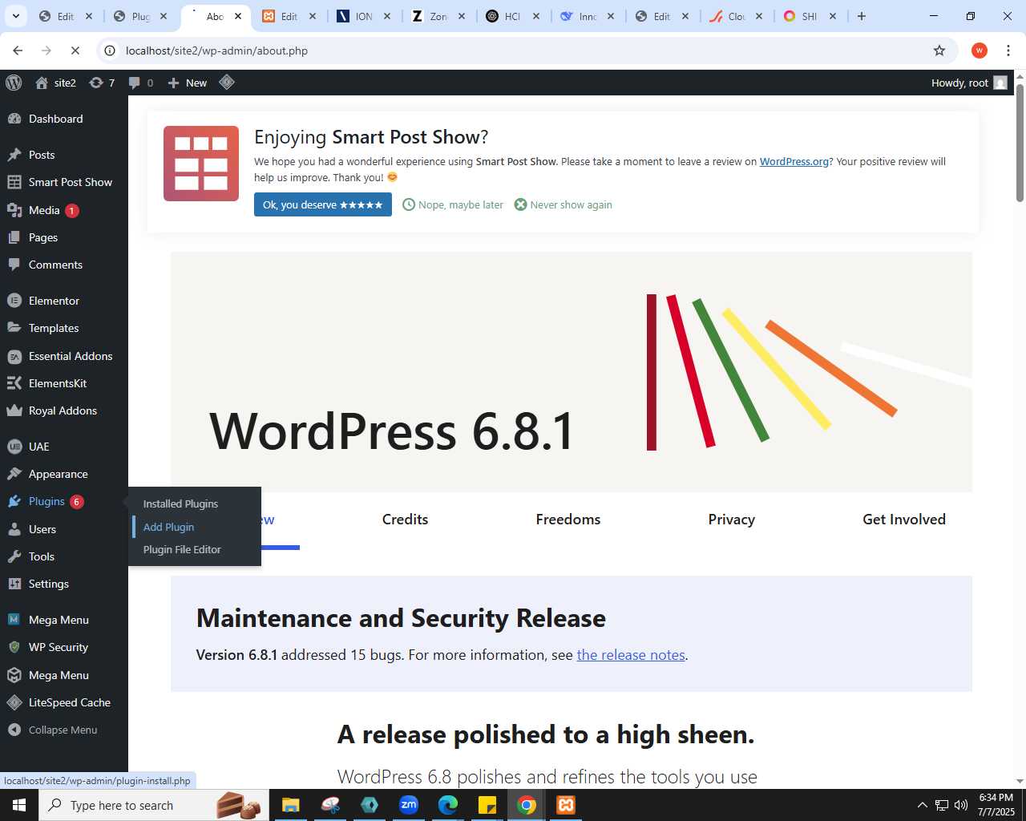
Task: Click Never show again link
Action: click(563, 204)
